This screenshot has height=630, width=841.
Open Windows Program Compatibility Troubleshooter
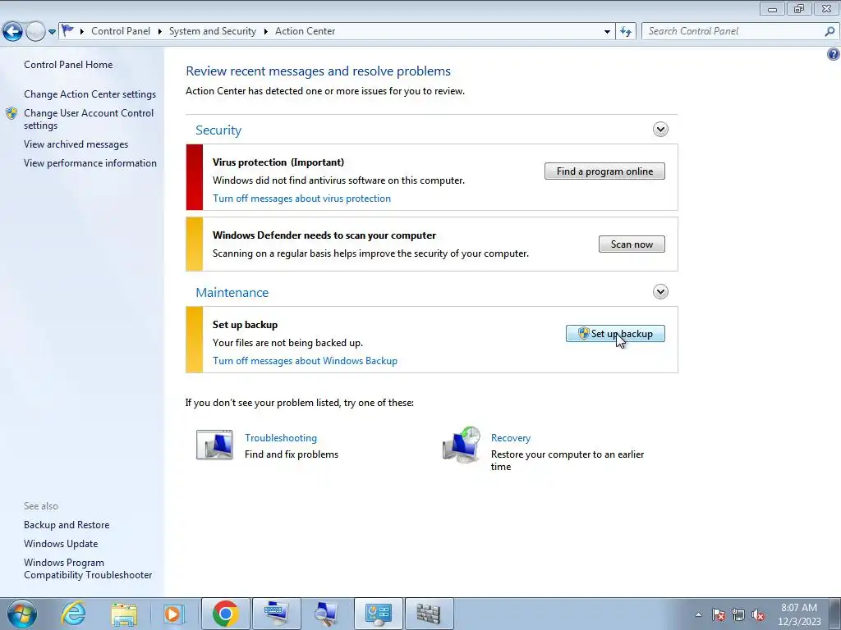pos(88,568)
